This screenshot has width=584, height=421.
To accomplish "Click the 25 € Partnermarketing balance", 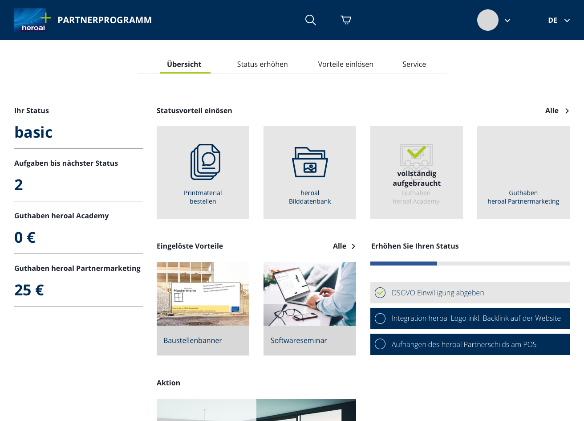I will point(29,290).
